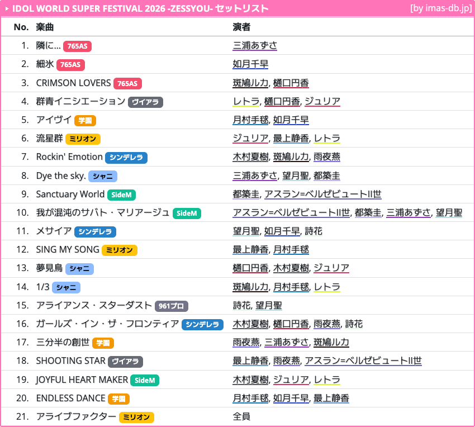Image resolution: width=475 pixels, height=427 pixels.
Task: Open 望月聖 link in アライアンス・スターダスト row
Action: [x=268, y=305]
